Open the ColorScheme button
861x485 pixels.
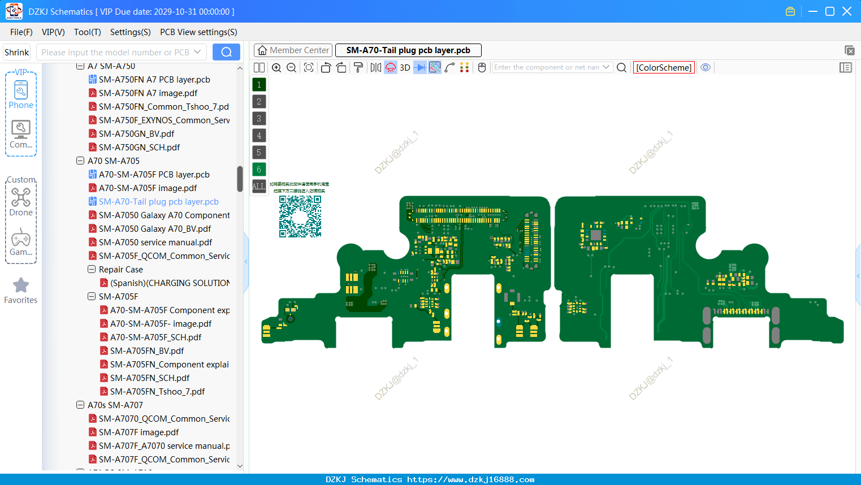point(664,67)
